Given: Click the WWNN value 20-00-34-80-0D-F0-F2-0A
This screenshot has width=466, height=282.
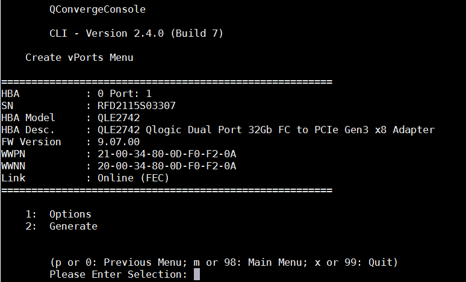Looking at the screenshot, I should click(x=167, y=166).
